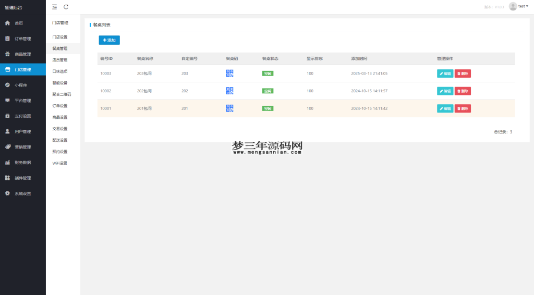Screen dimensions: 534x295
Task: Open the QR code for 202包间
Action: tap(229, 91)
